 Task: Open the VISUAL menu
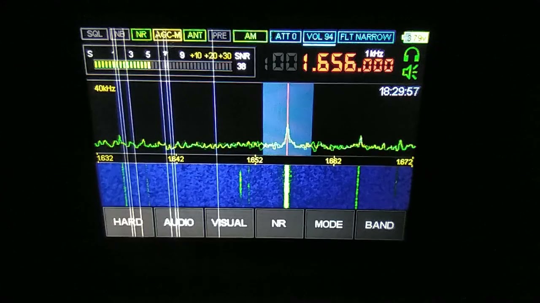pyautogui.click(x=229, y=223)
